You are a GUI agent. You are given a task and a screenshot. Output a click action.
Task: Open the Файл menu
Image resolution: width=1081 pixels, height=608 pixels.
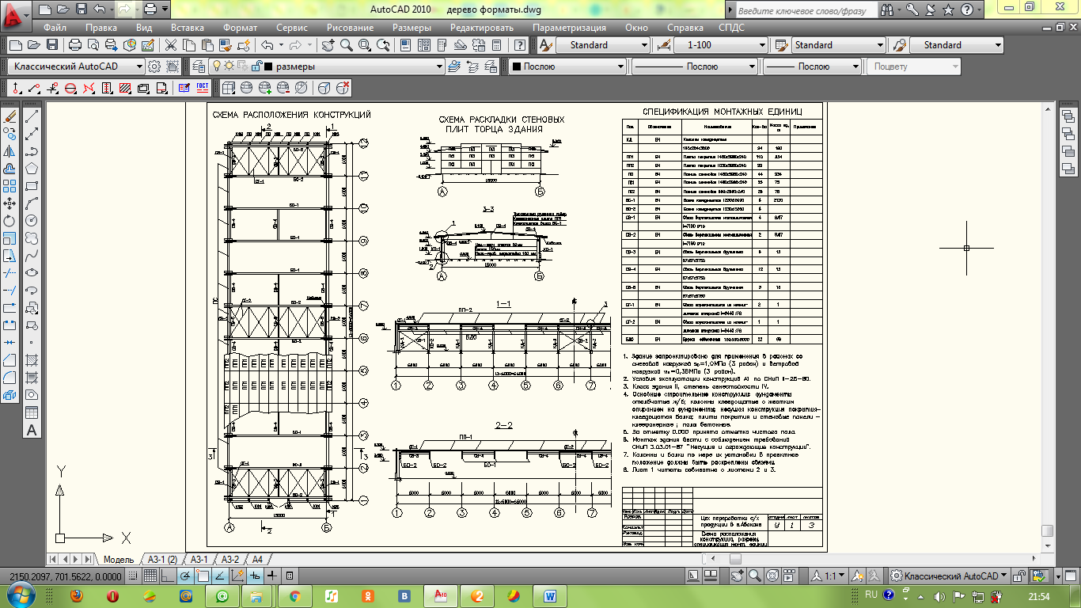tap(55, 28)
